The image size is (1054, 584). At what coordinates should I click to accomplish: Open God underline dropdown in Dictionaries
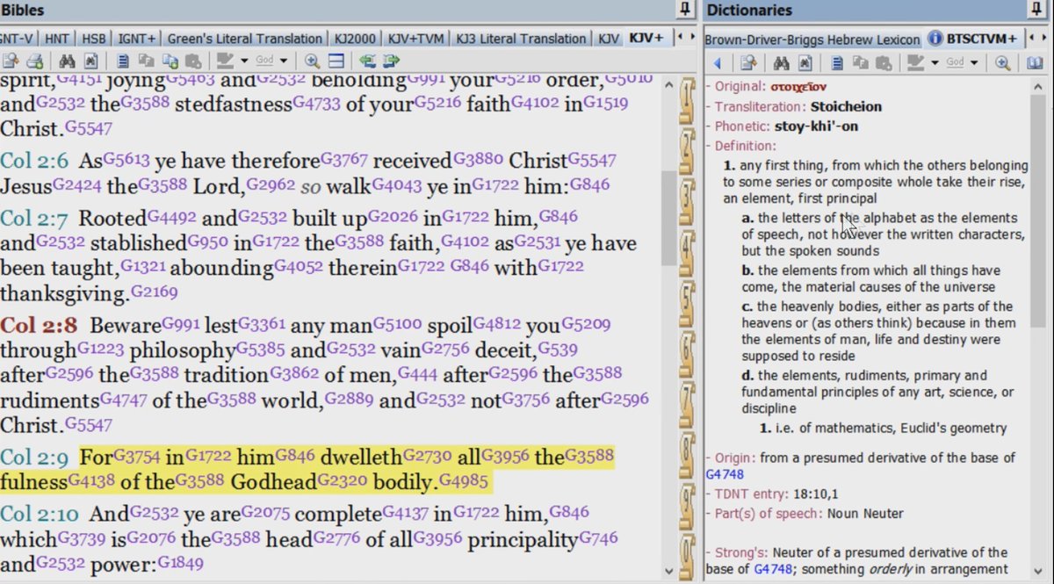coord(974,62)
